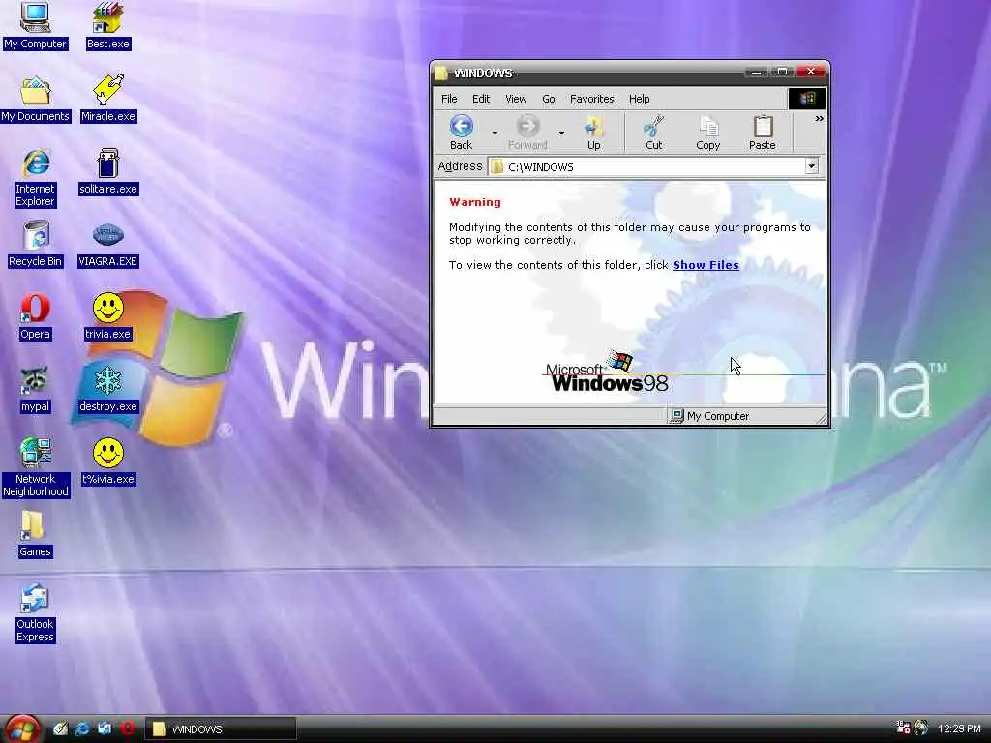
Task: Select the Internet Explorer desktop icon
Action: click(x=35, y=178)
